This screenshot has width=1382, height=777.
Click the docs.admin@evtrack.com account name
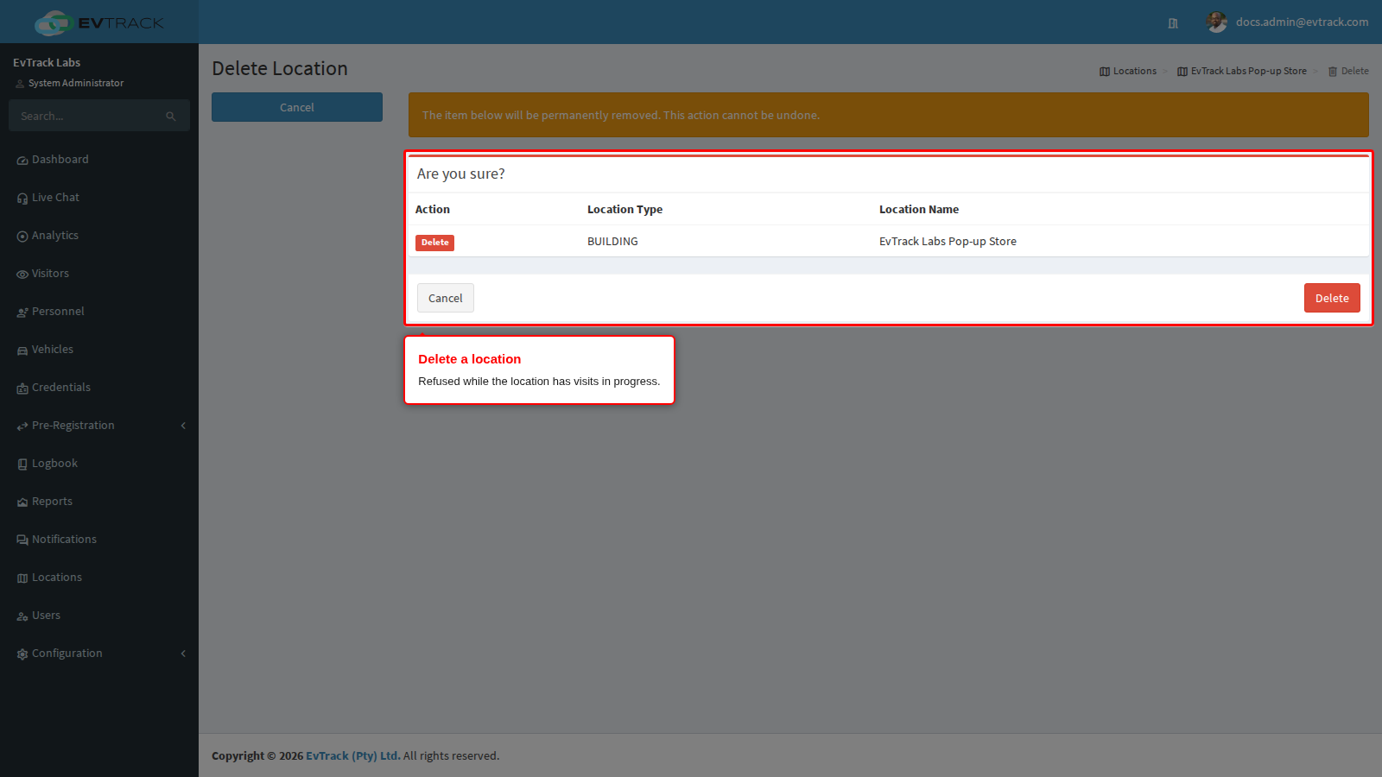1302,22
